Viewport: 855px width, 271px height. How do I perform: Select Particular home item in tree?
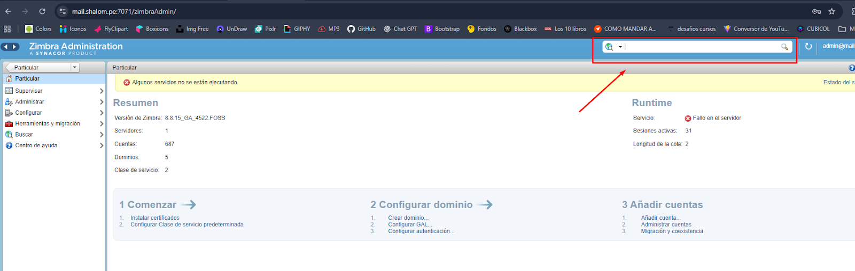[27, 78]
